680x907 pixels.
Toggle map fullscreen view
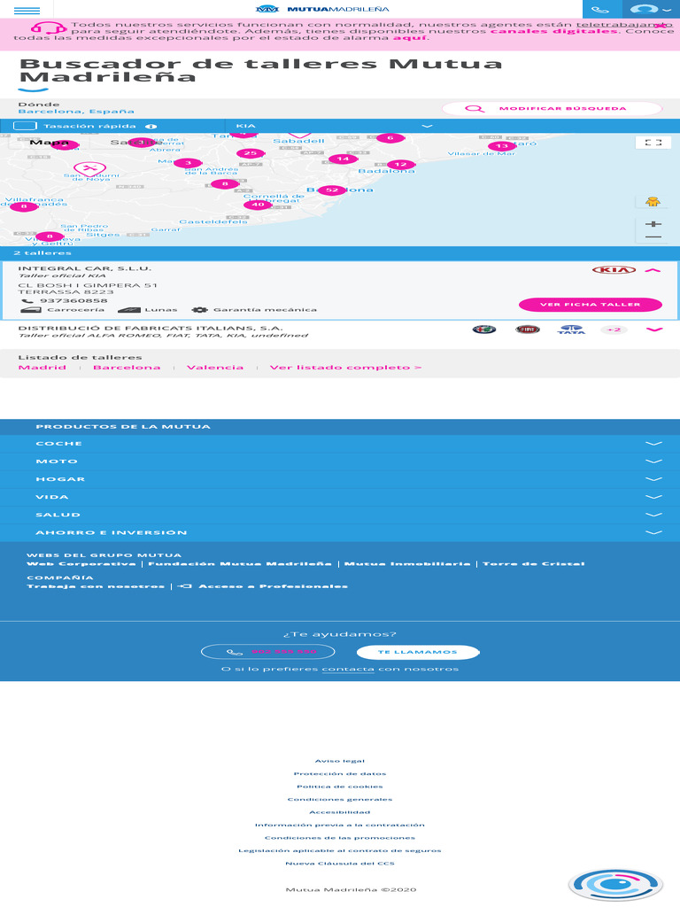[x=653, y=143]
